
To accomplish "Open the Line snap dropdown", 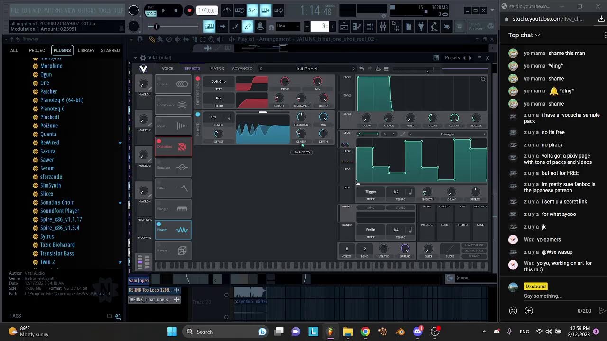I will tap(288, 26).
